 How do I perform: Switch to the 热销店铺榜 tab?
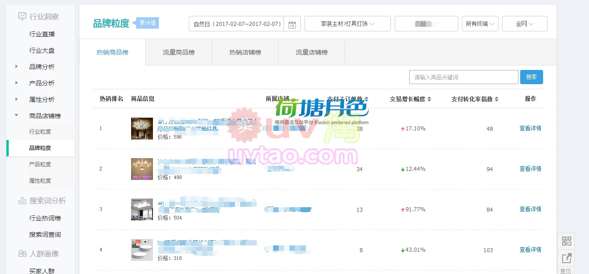pos(245,52)
